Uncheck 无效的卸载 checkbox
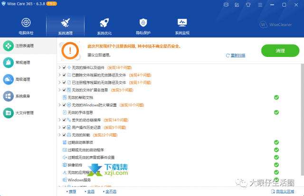The width and height of the screenshot is (304, 196). [64, 135]
